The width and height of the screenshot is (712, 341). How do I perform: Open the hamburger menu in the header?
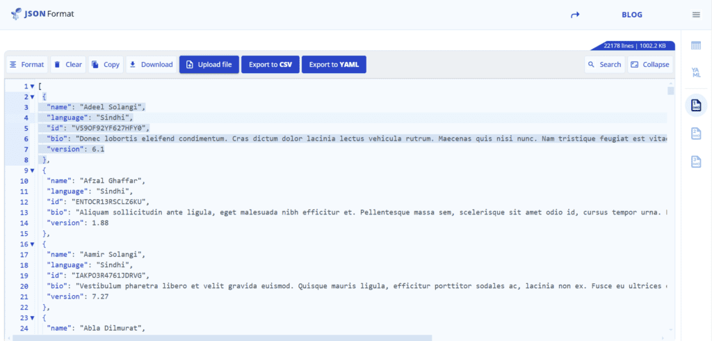click(696, 15)
